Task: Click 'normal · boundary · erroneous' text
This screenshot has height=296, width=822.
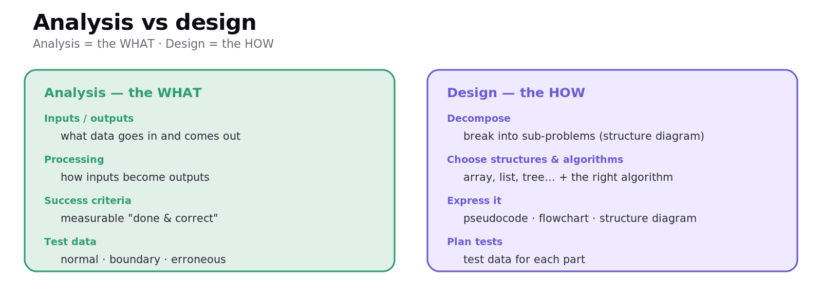Action: pos(143,260)
